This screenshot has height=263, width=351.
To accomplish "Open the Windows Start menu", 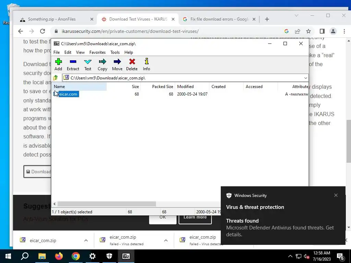I will tap(8, 256).
